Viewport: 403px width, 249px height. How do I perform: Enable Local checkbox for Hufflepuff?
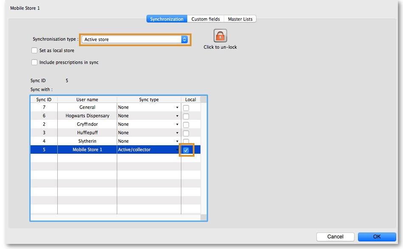[x=186, y=133]
